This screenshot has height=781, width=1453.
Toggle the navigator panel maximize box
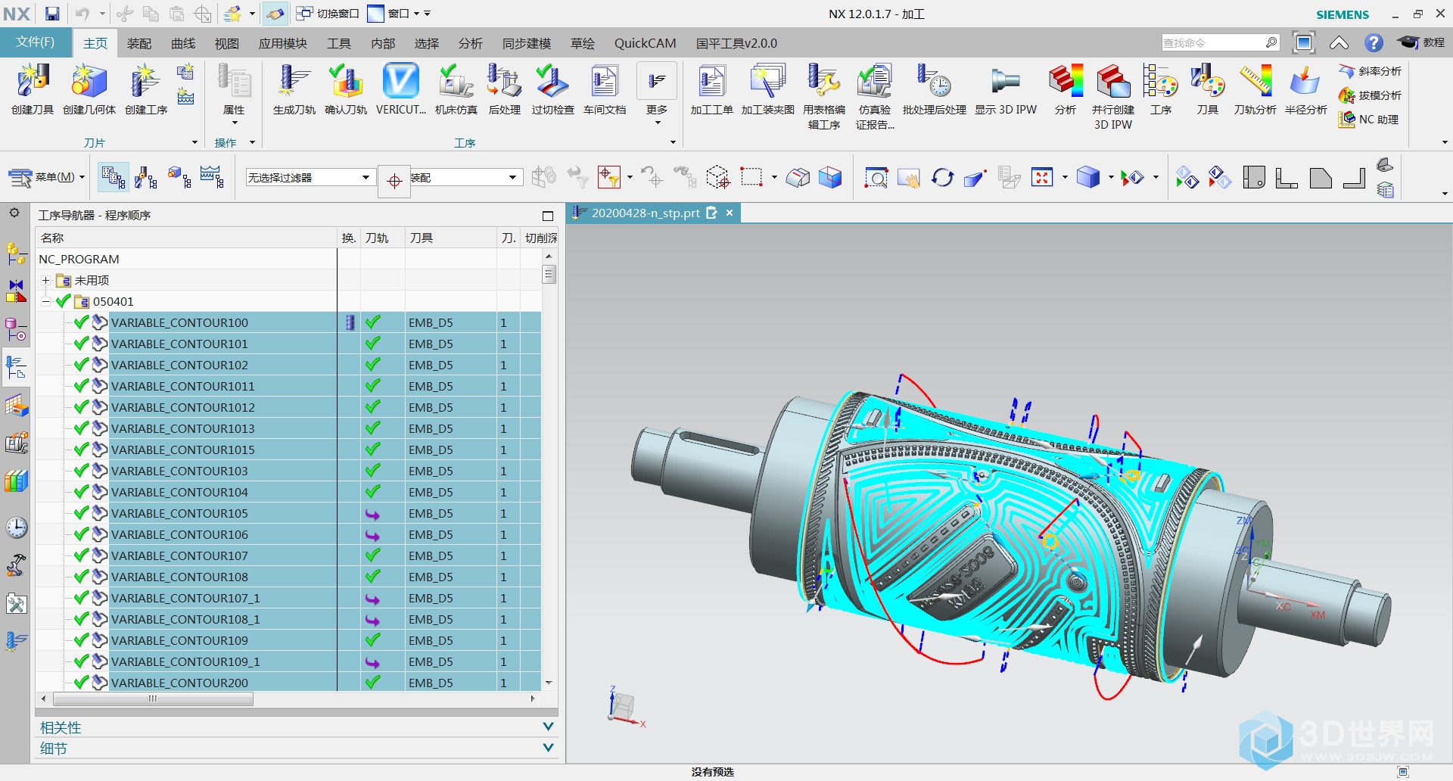548,216
